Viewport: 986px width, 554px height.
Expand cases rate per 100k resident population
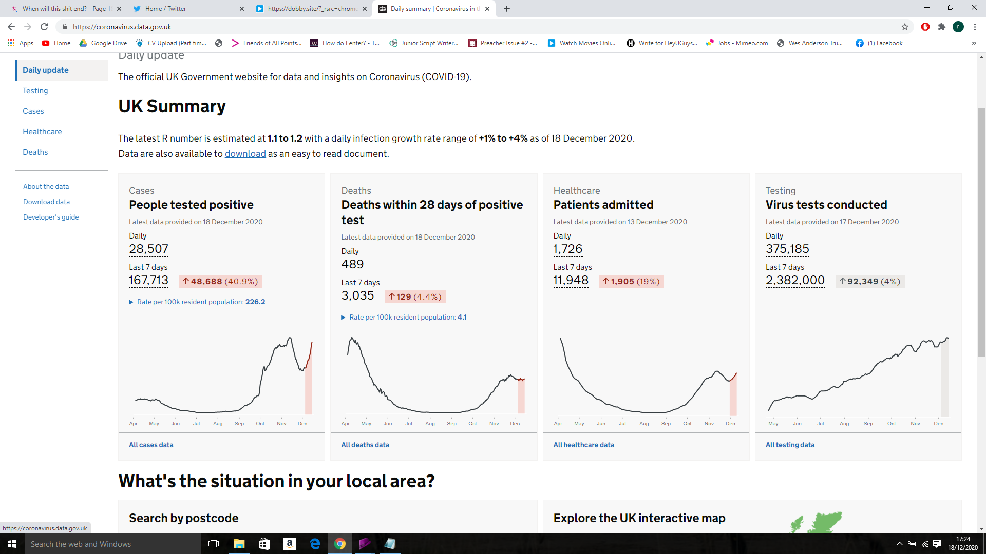(197, 302)
